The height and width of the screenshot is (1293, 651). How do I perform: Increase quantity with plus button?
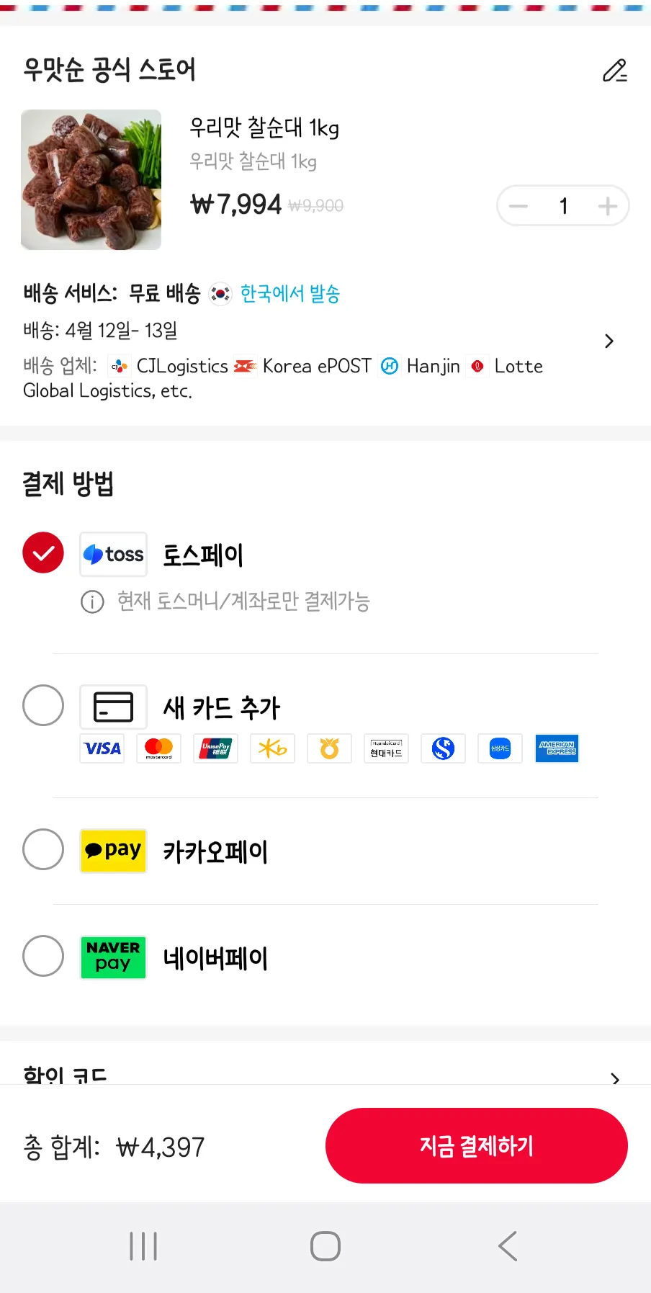coord(607,206)
